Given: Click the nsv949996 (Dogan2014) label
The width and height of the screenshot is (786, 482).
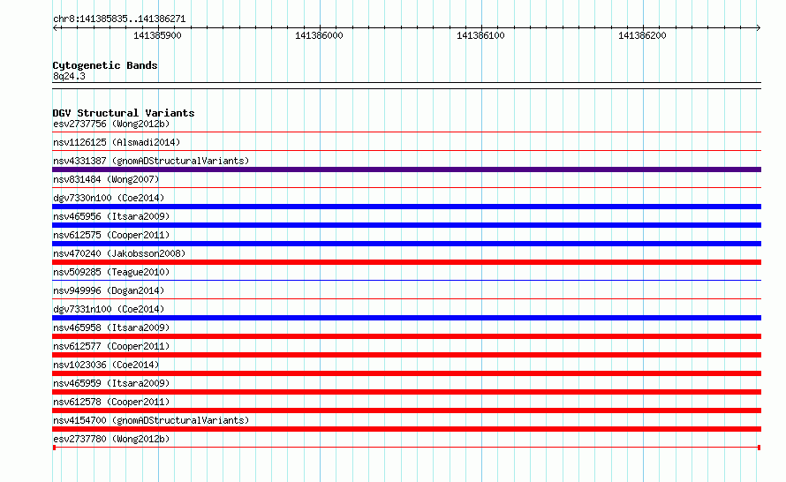Looking at the screenshot, I should 109,290.
